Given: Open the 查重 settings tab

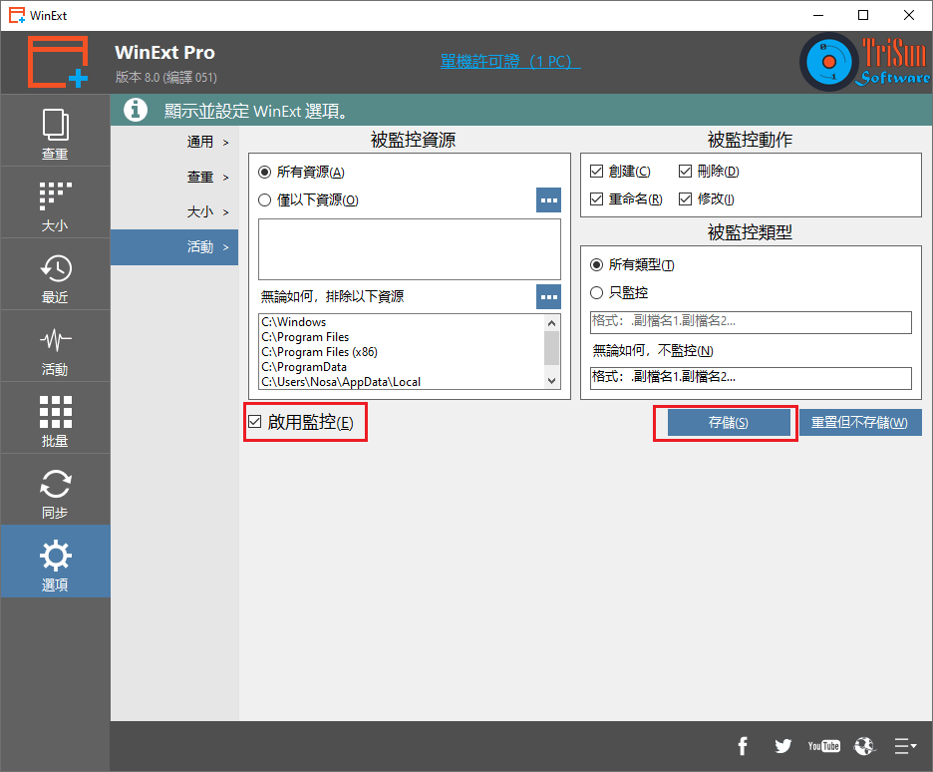Looking at the screenshot, I should pyautogui.click(x=174, y=177).
